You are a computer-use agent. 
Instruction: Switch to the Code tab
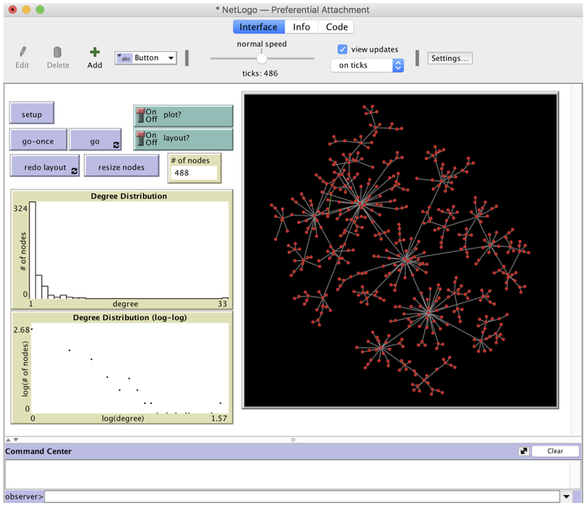[x=336, y=27]
